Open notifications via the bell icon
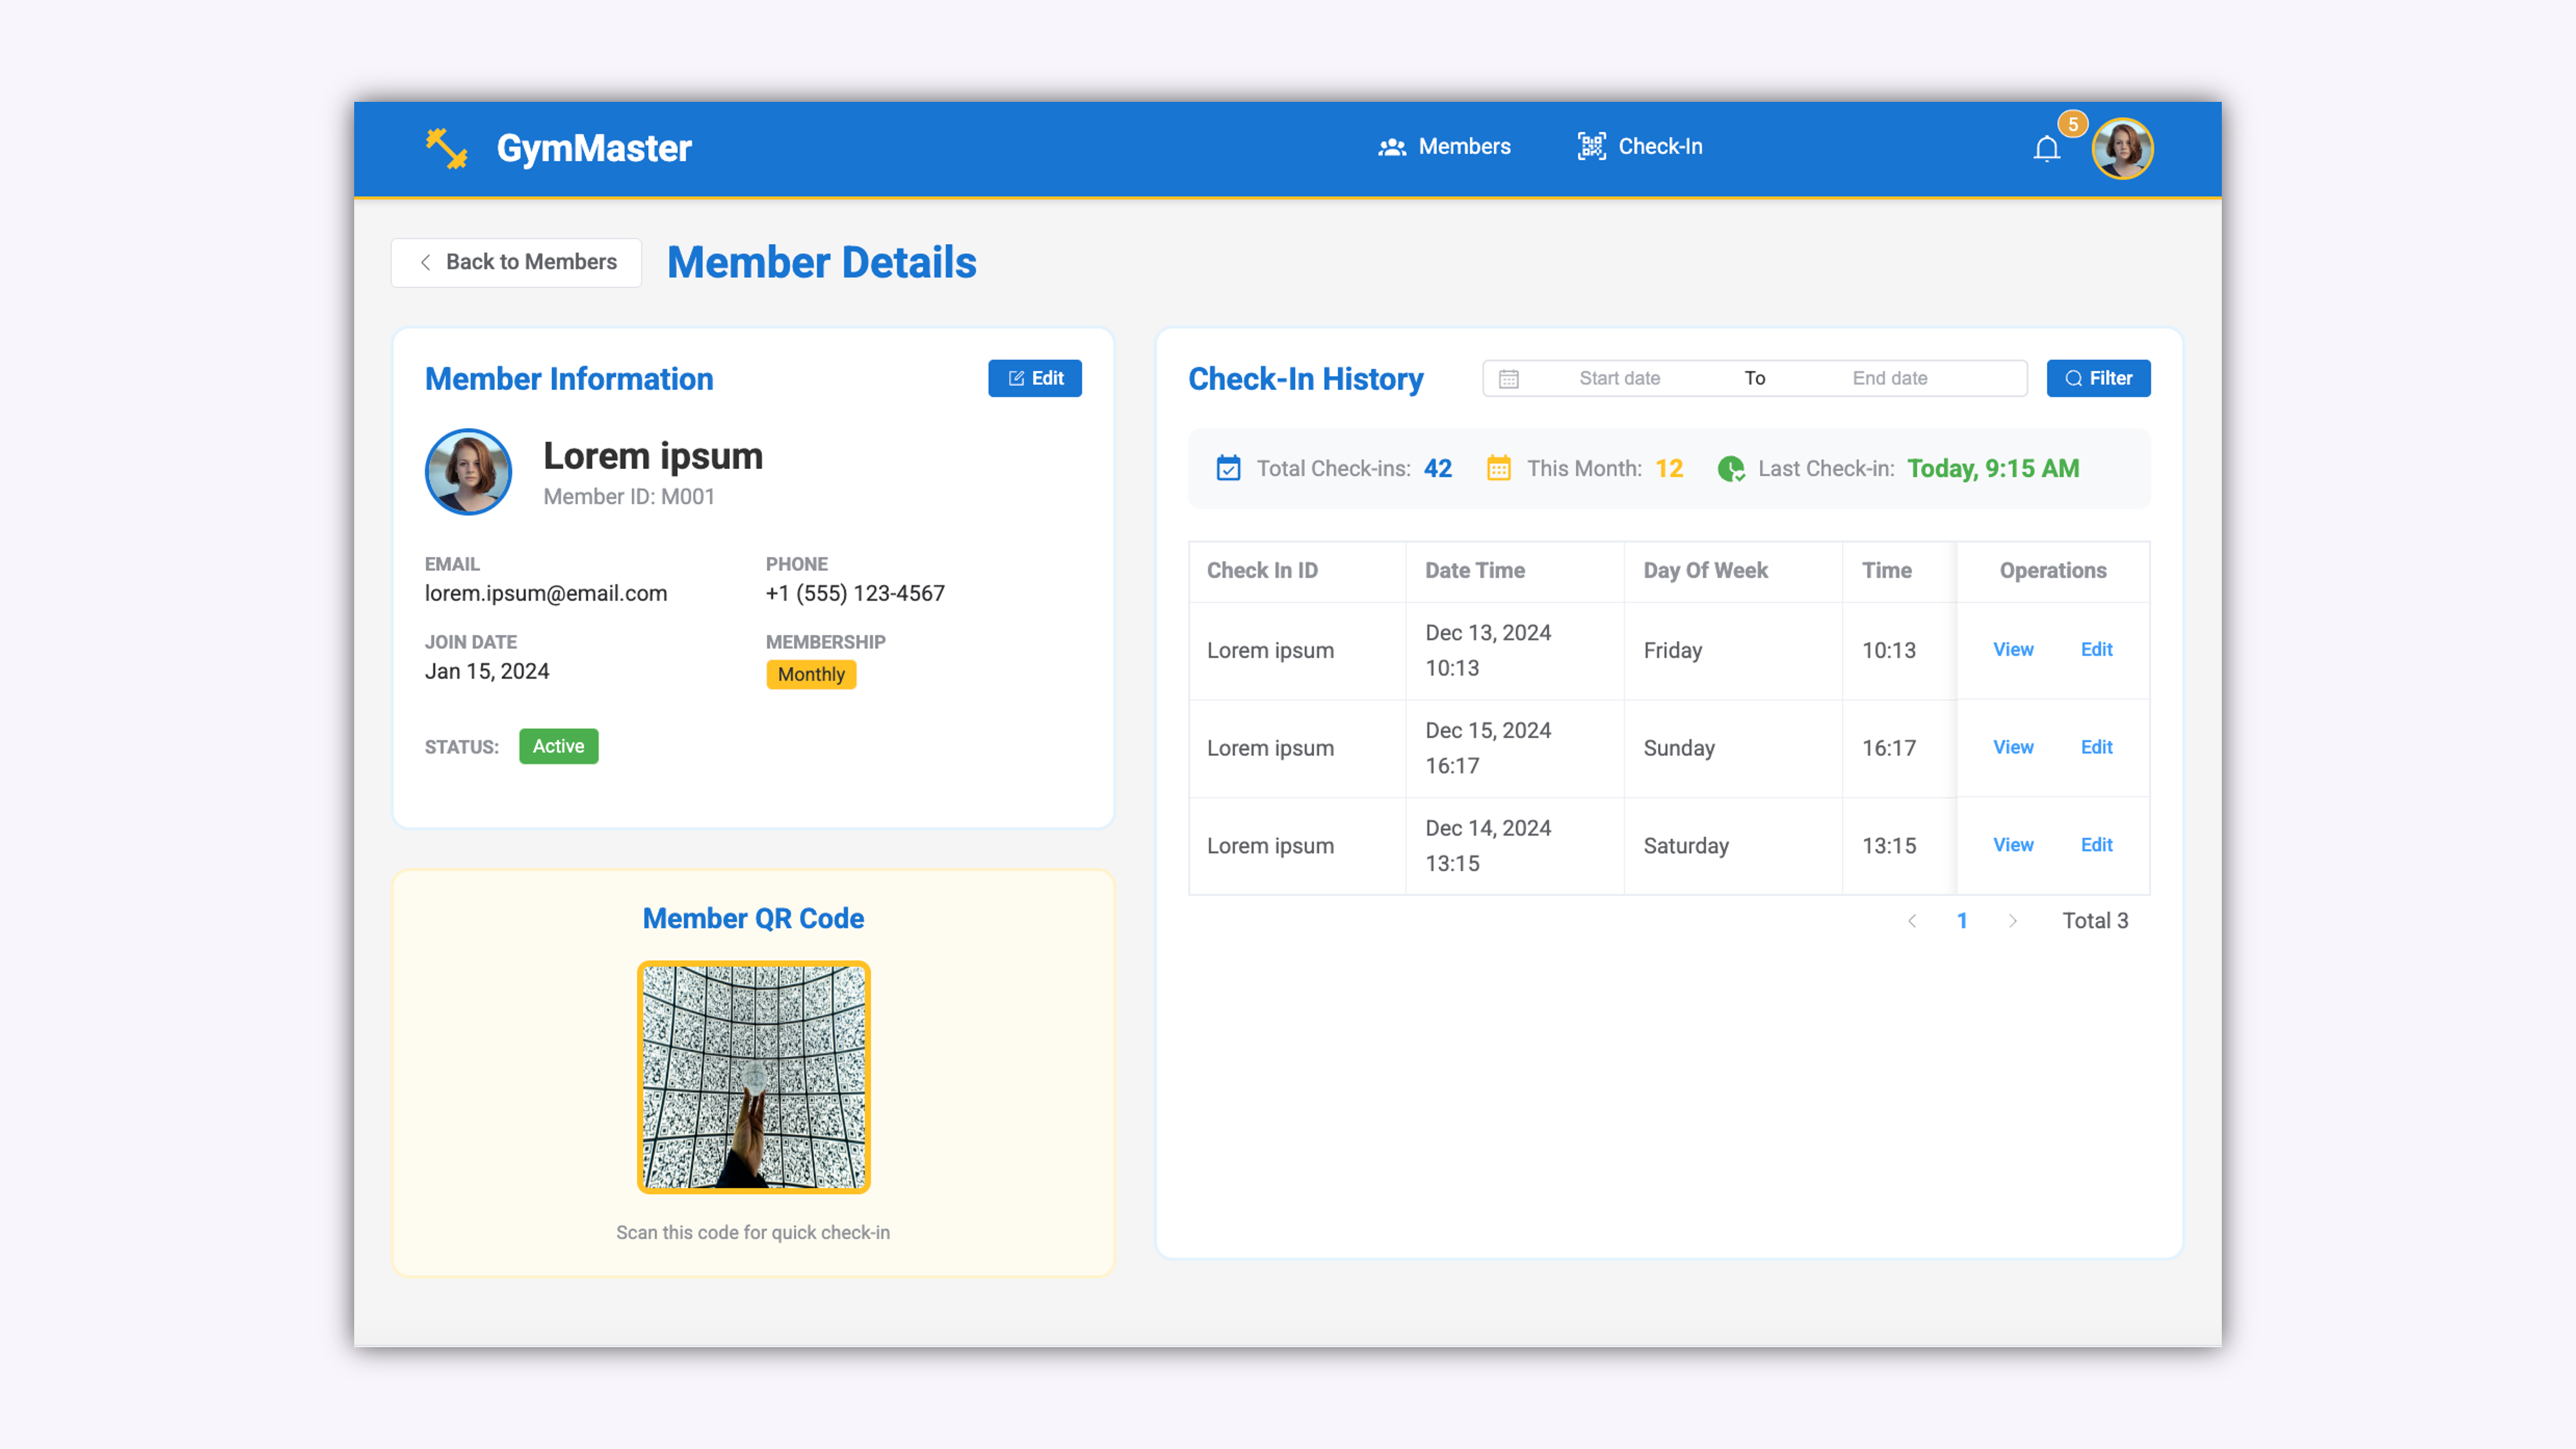 click(x=2046, y=149)
